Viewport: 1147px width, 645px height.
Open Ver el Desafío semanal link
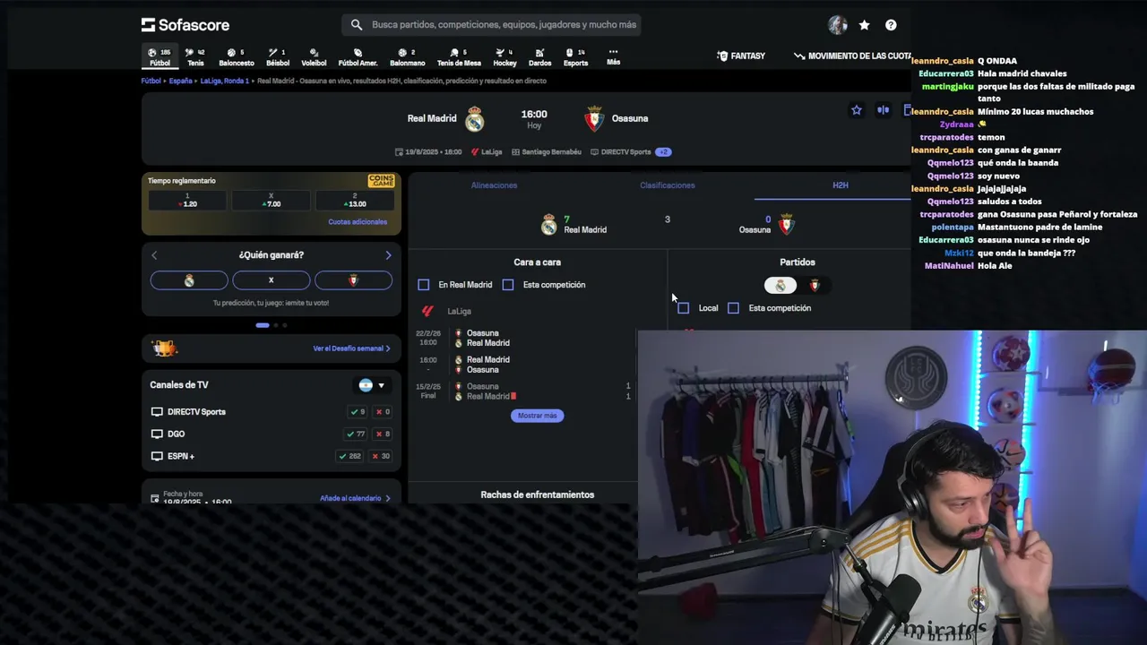(351, 348)
